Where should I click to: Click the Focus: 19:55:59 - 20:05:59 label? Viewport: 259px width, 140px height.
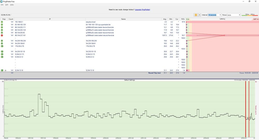pyautogui.click(x=249, y=73)
